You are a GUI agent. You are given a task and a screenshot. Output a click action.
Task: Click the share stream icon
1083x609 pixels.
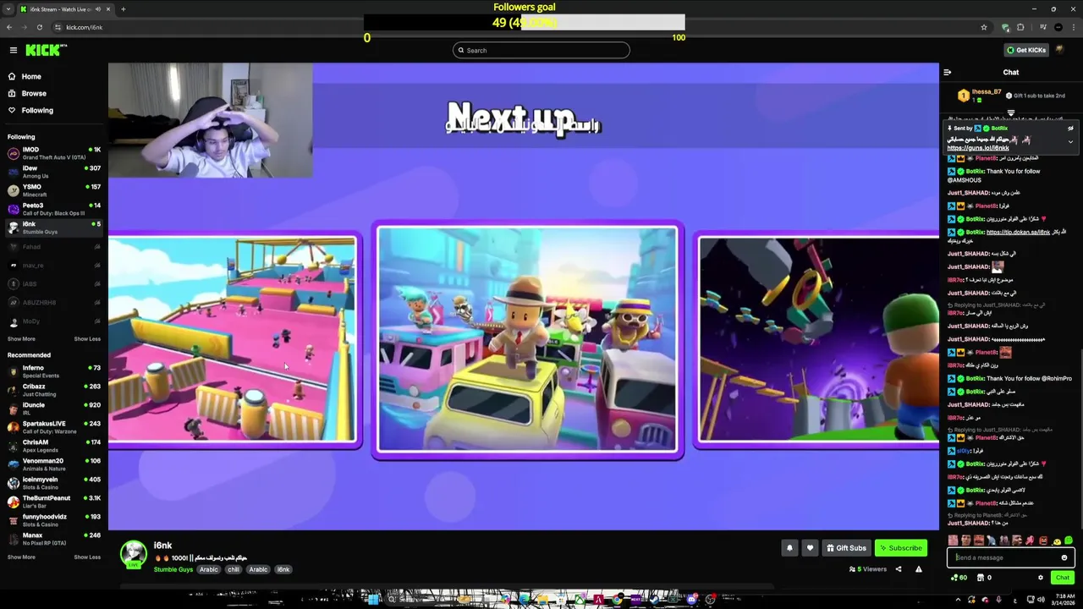899,569
